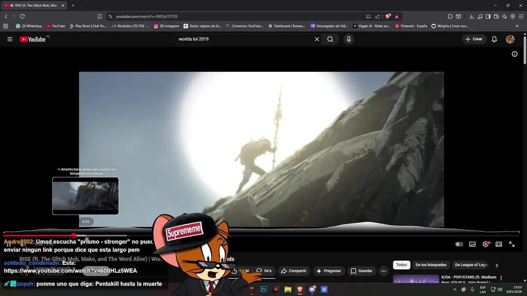Image resolution: width=527 pixels, height=296 pixels.
Task: Click the video progress bar scrubber
Action: [x=74, y=236]
